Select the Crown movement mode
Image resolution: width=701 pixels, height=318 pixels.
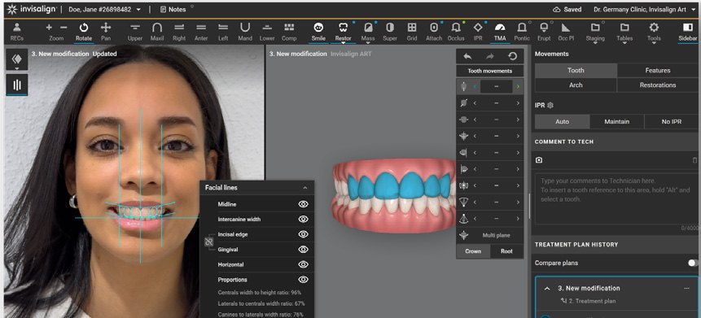point(473,251)
